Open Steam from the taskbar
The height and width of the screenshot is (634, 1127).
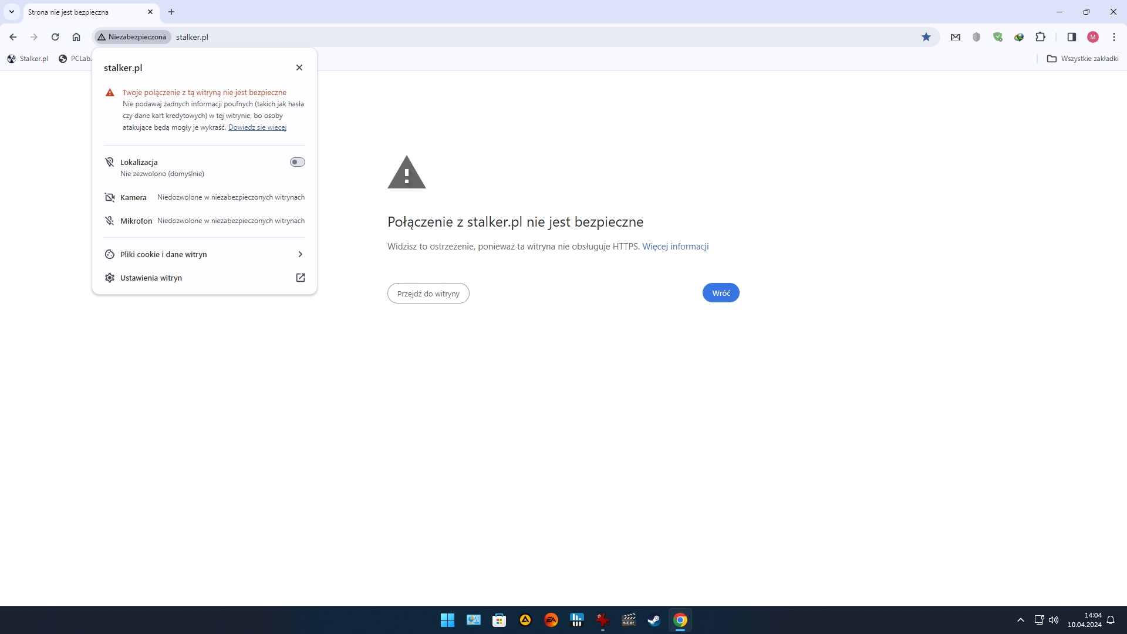654,620
